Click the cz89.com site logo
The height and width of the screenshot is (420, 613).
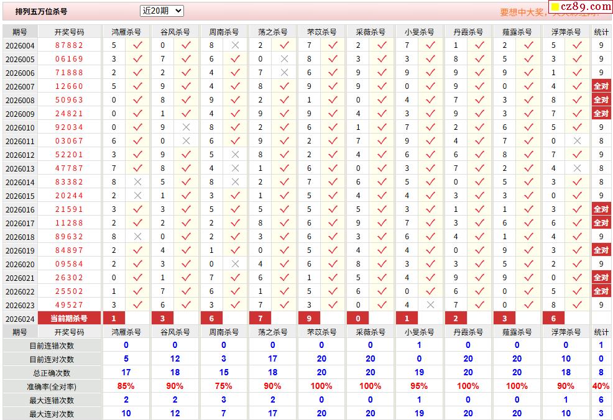point(581,7)
